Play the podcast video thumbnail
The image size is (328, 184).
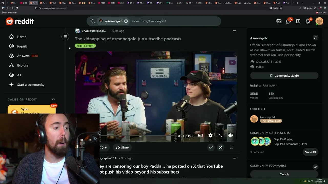point(156,96)
